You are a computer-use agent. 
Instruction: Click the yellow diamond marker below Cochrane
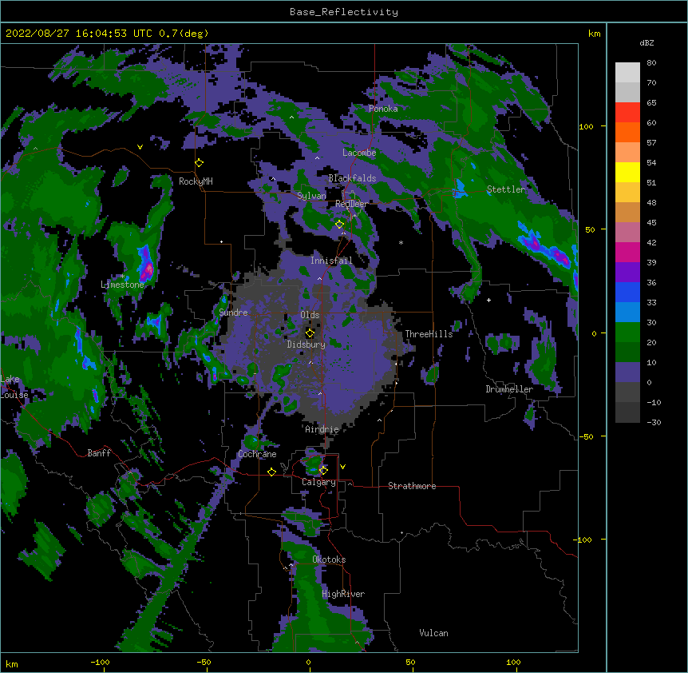coord(271,472)
